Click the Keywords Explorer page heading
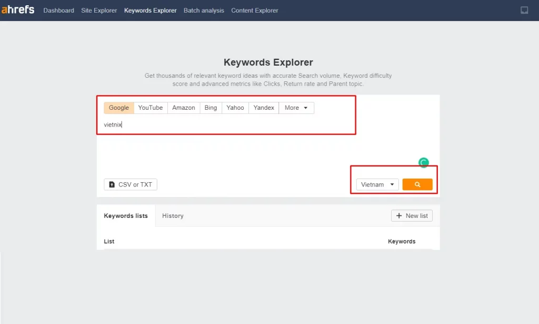Viewport: 539px width, 324px height. [268, 62]
